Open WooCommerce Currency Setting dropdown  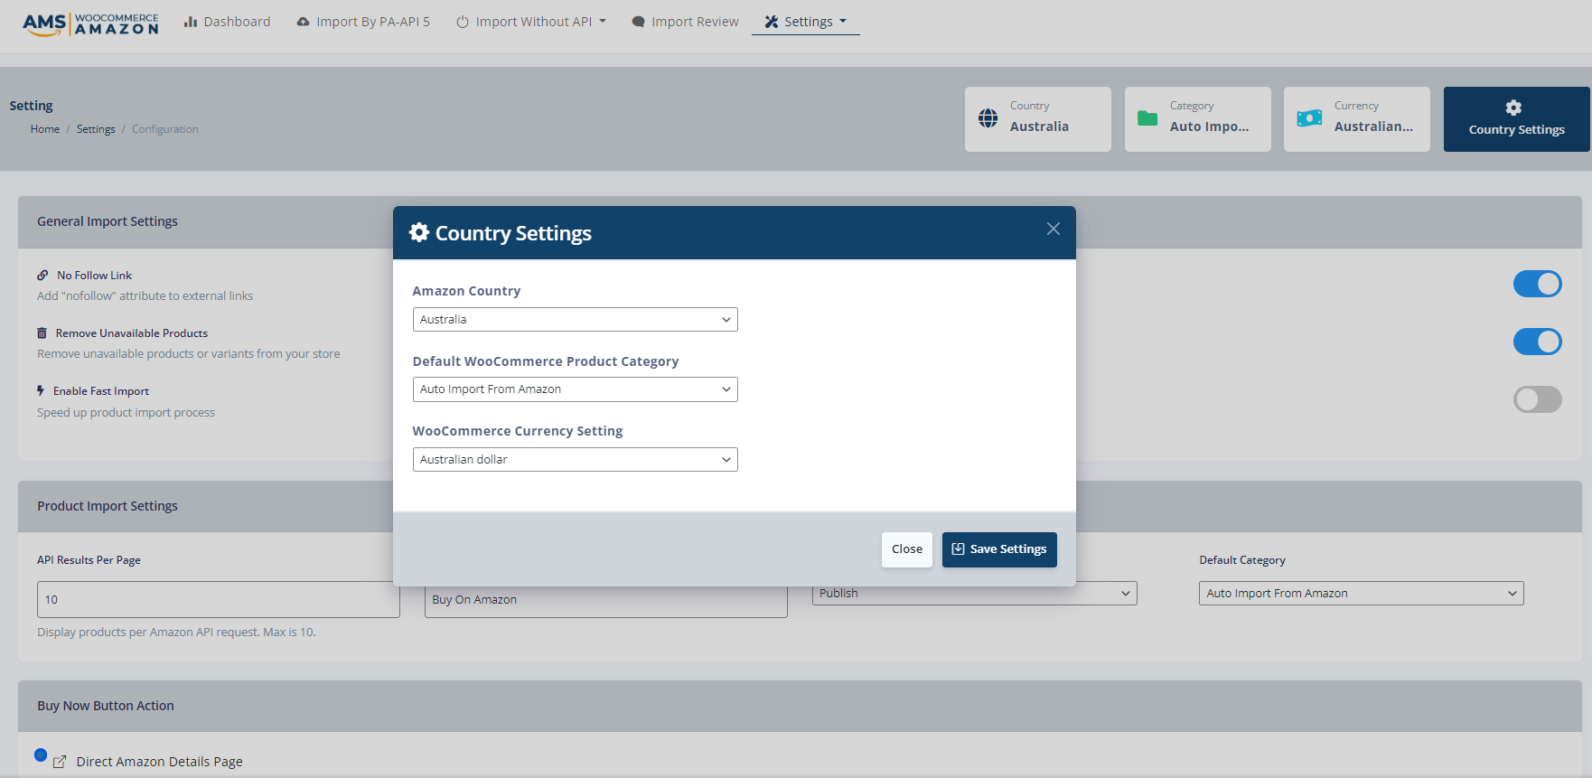pyautogui.click(x=576, y=460)
